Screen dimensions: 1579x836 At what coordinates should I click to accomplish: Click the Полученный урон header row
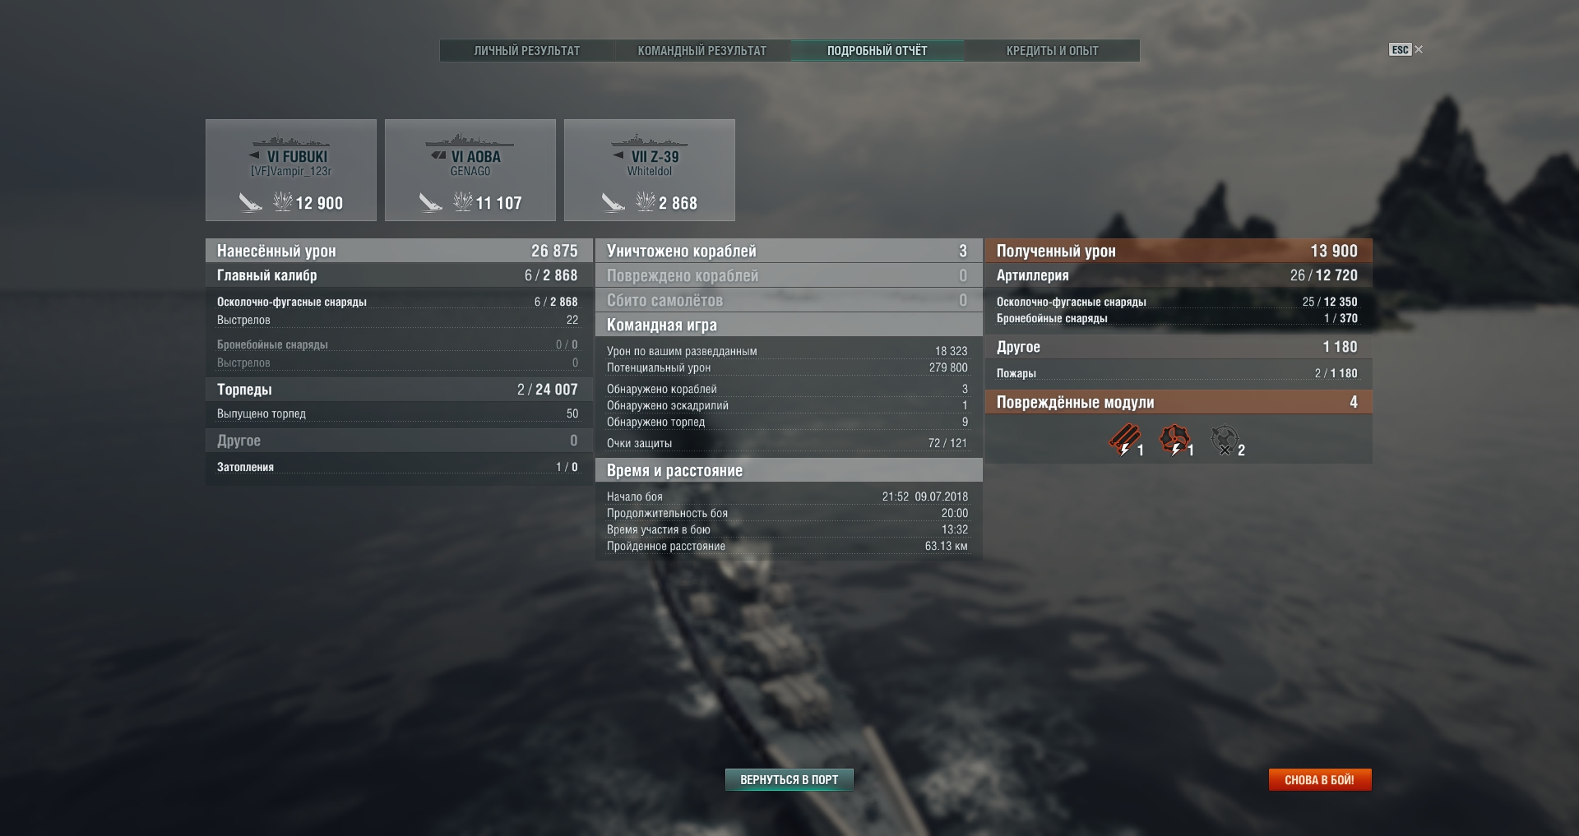pos(1178,251)
